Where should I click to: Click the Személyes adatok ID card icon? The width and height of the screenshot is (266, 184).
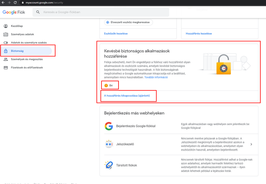[x=6, y=34]
